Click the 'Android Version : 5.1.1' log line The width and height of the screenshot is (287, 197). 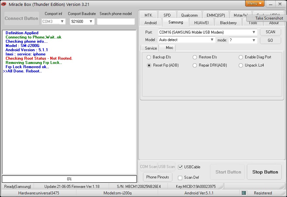(x=26, y=50)
